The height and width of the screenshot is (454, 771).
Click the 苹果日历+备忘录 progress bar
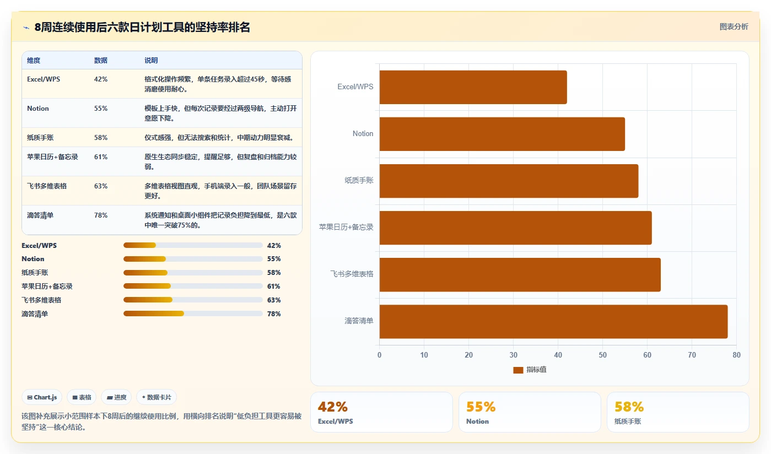pyautogui.click(x=193, y=286)
